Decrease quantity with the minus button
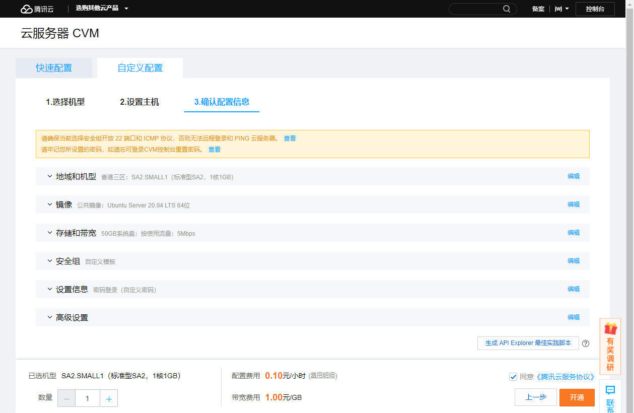 (x=66, y=398)
